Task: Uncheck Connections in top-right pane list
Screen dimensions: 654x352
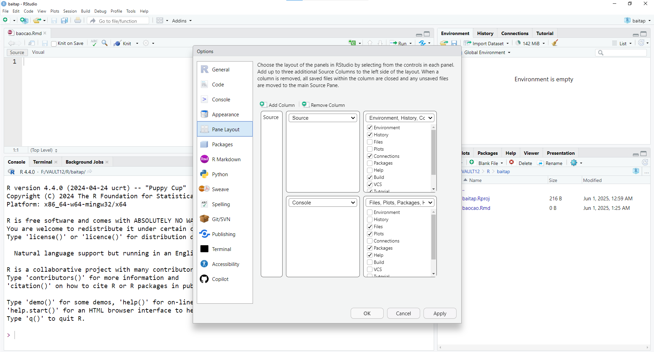Action: (x=370, y=156)
